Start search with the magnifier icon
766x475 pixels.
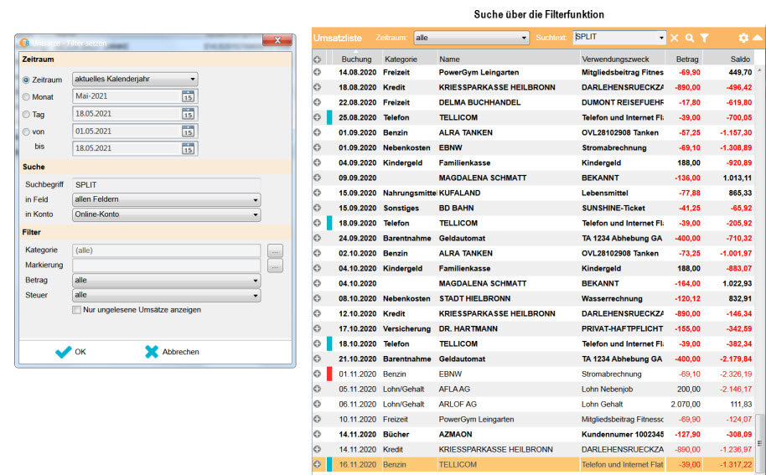(689, 38)
